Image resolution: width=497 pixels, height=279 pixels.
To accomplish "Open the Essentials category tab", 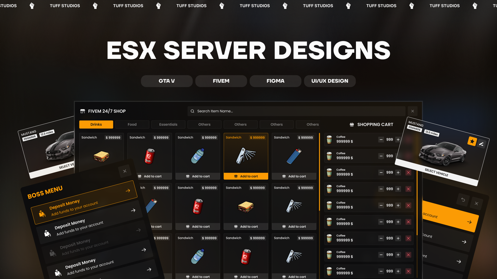I will pos(168,124).
